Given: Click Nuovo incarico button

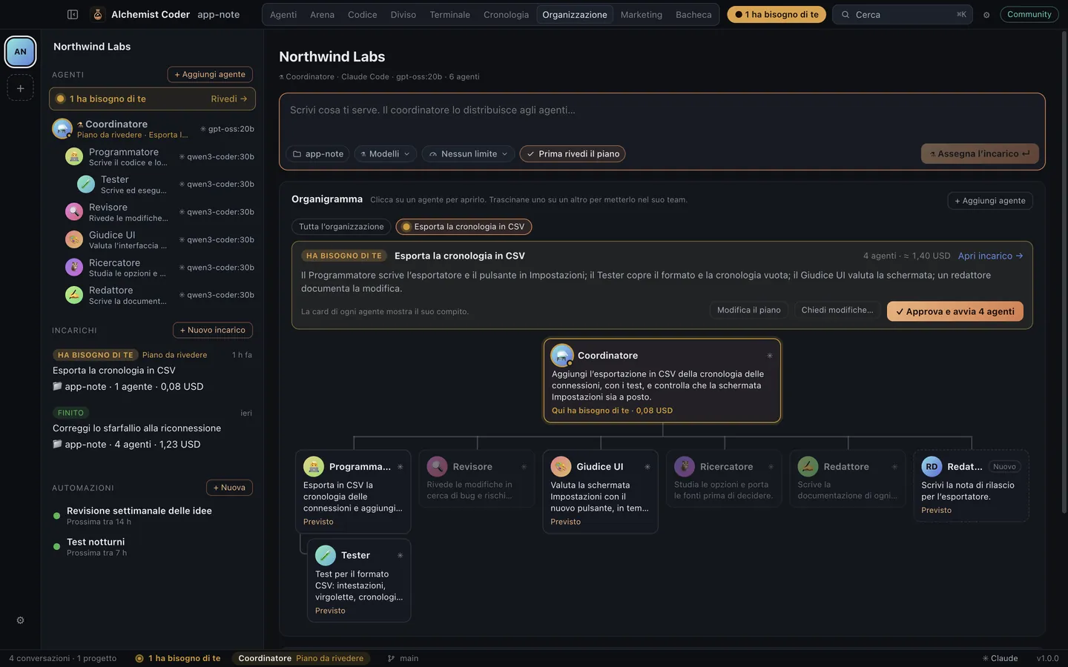Looking at the screenshot, I should click(x=213, y=330).
